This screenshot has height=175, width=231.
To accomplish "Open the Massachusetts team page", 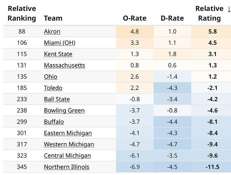I will [x=64, y=65].
